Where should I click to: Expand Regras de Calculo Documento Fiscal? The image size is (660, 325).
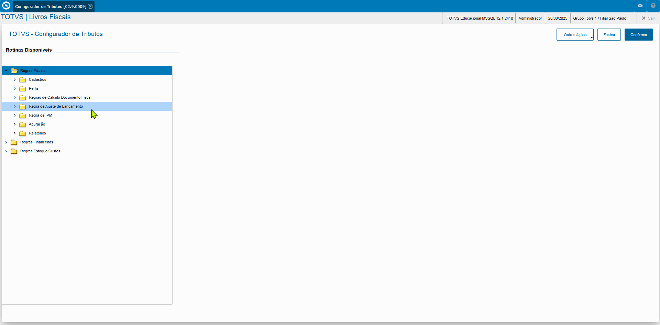pyautogui.click(x=14, y=97)
